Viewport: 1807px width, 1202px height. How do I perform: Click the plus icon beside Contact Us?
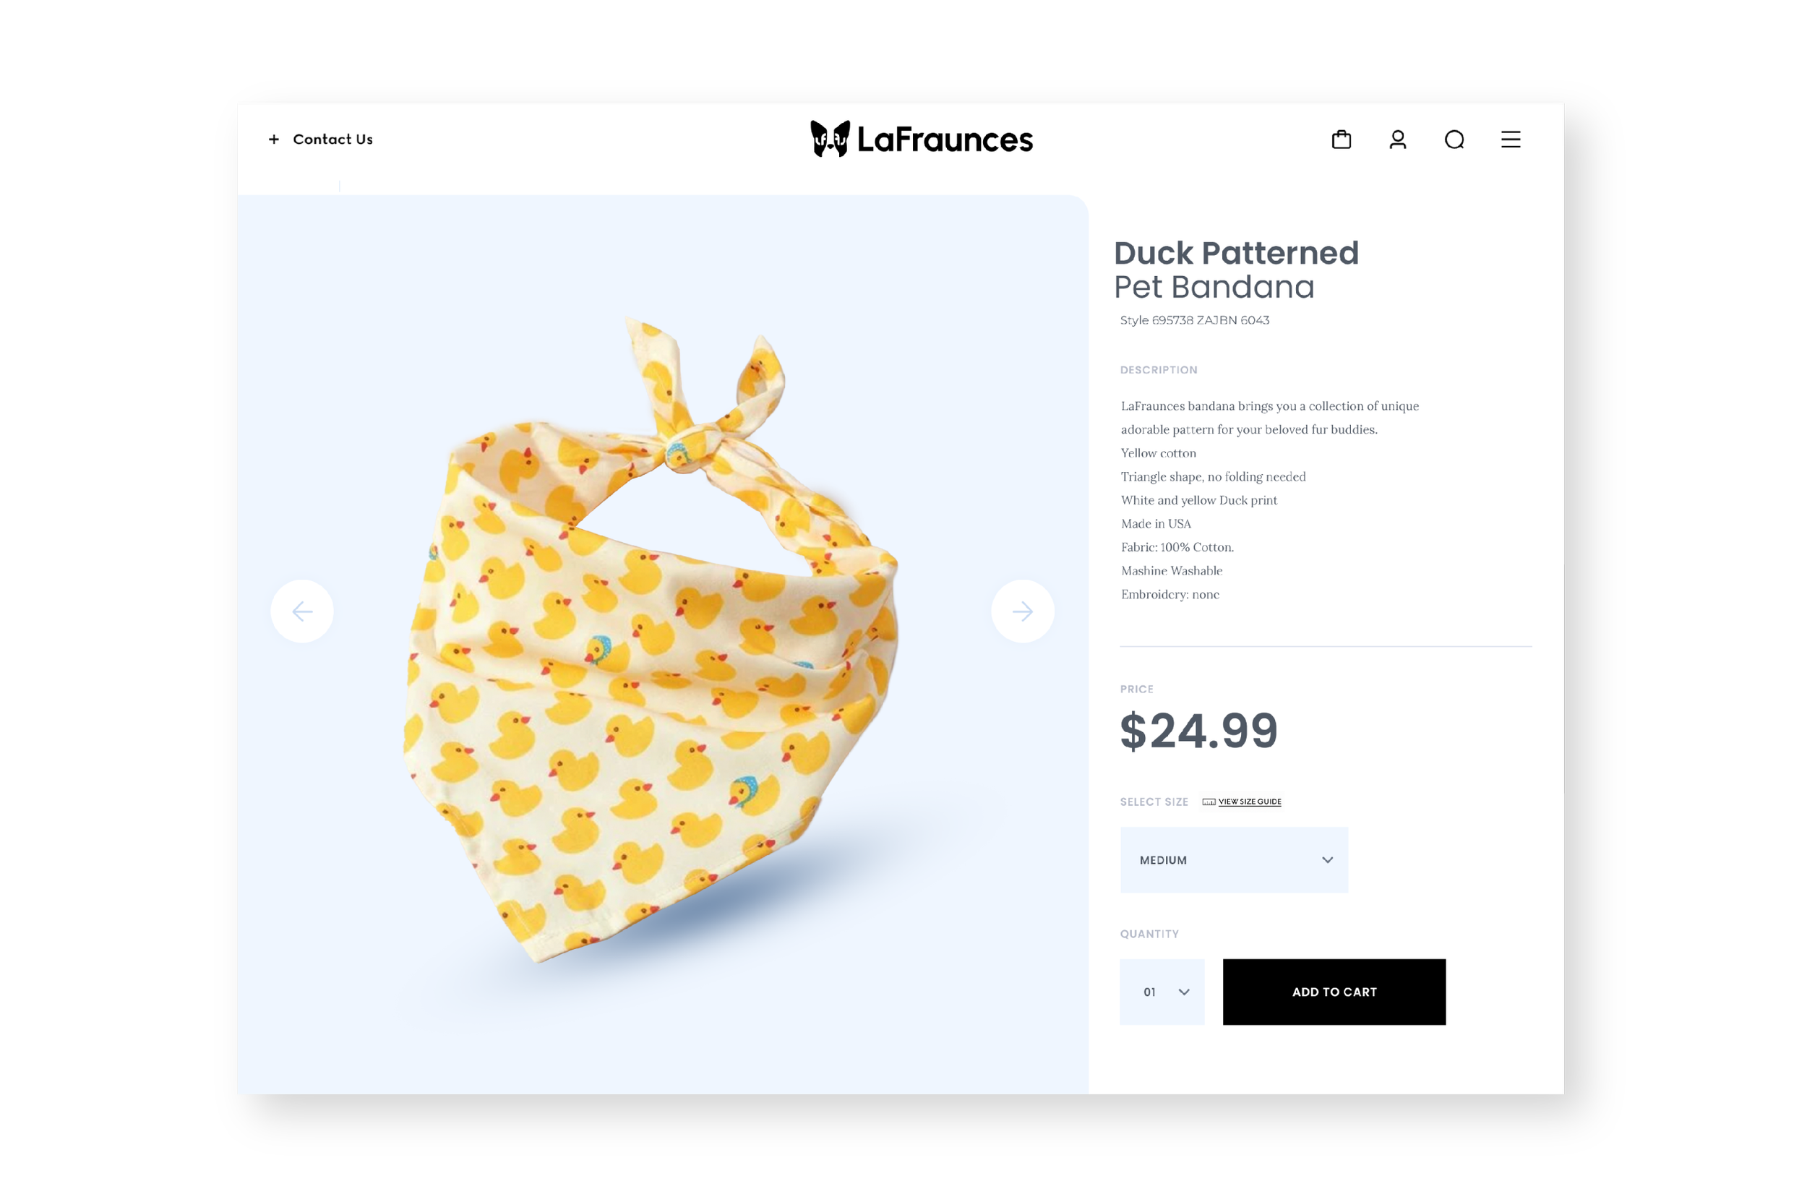(274, 139)
